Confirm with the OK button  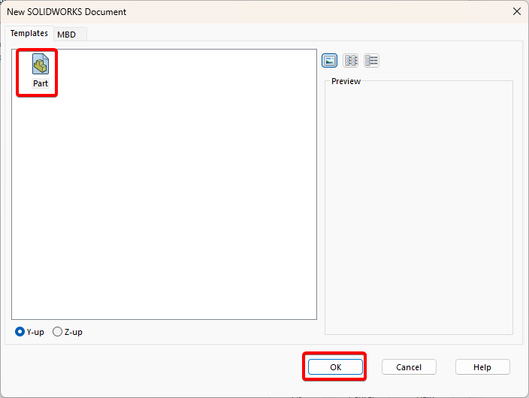tap(335, 367)
